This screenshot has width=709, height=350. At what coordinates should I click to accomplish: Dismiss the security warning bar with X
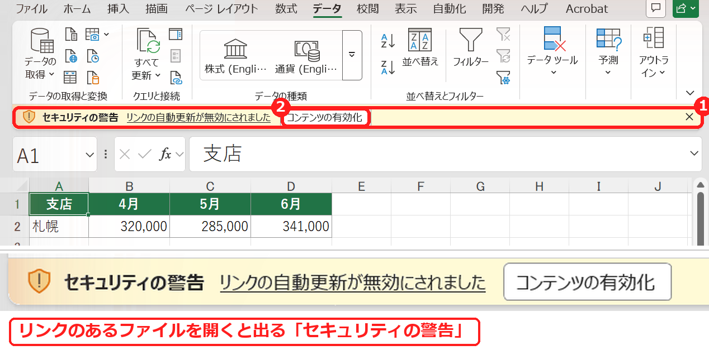[x=689, y=117]
